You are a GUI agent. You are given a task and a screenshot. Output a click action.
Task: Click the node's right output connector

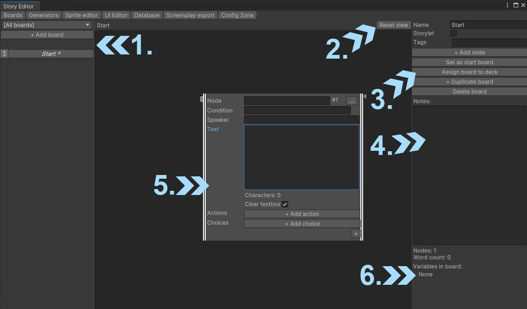[x=365, y=96]
